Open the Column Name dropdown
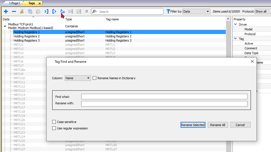The height and width of the screenshot is (152, 271). (78, 78)
